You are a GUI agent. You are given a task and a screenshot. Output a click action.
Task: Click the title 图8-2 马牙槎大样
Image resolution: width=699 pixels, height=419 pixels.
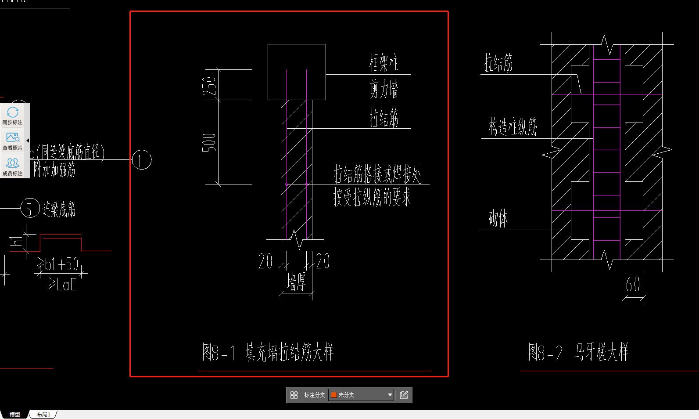point(578,352)
